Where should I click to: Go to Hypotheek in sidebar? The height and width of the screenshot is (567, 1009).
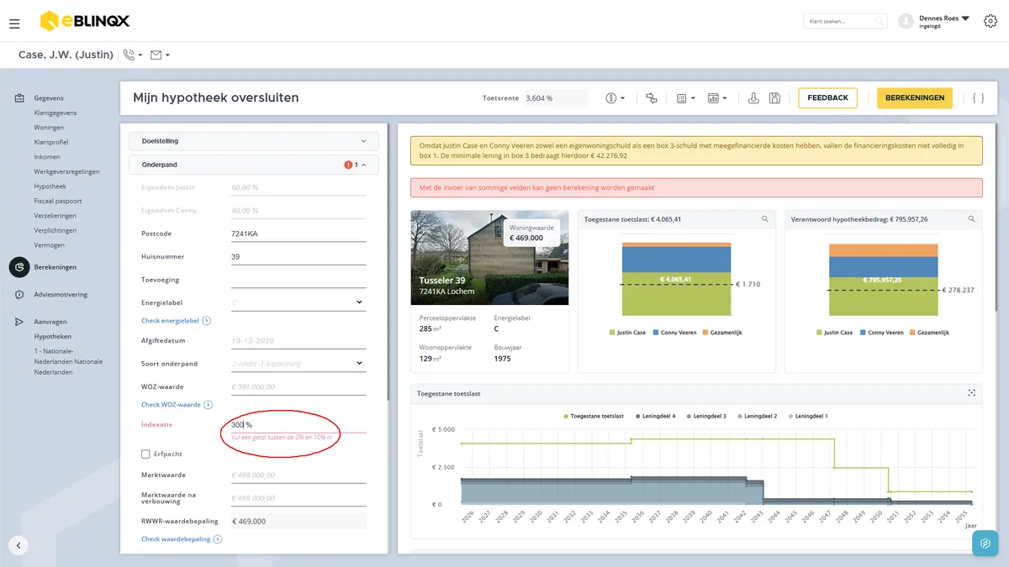[x=50, y=186]
